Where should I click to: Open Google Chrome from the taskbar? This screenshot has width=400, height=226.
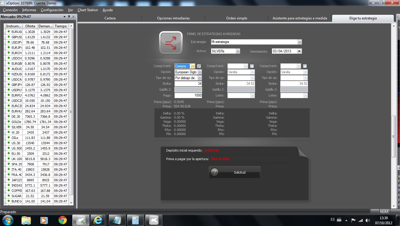62,220
